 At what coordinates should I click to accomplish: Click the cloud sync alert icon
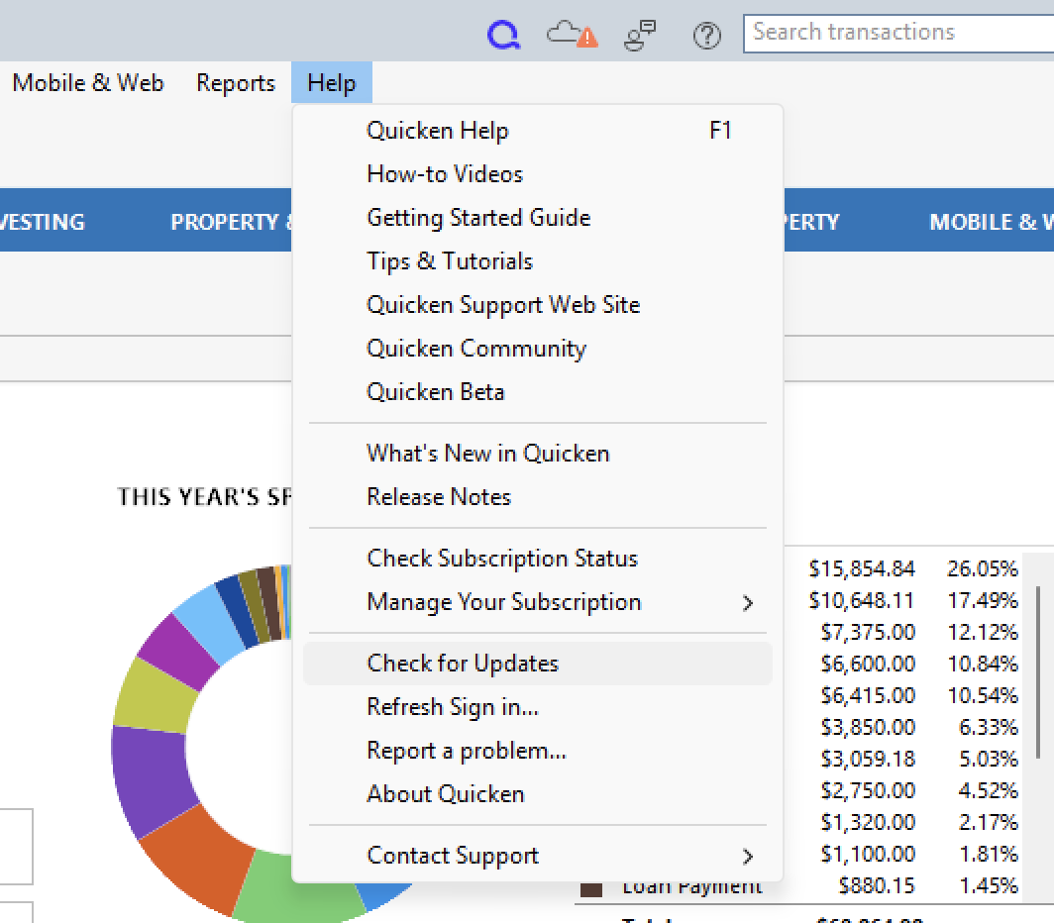click(x=571, y=33)
